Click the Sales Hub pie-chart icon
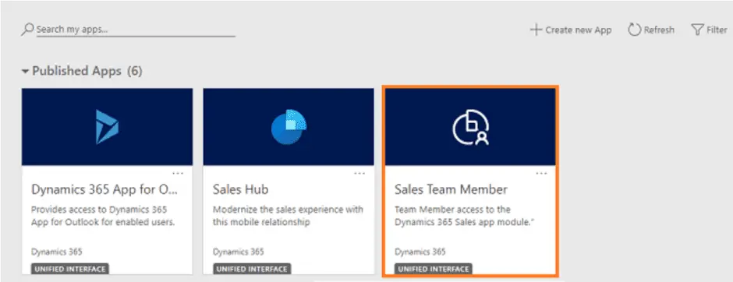Image resolution: width=733 pixels, height=282 pixels. pyautogui.click(x=289, y=126)
